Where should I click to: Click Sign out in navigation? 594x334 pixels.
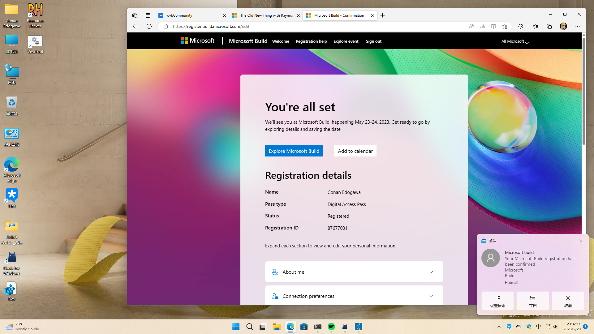click(374, 41)
